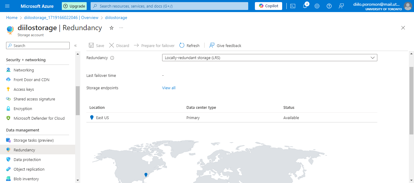Go to Networking settings
This screenshot has height=183, width=414.
(x=24, y=70)
